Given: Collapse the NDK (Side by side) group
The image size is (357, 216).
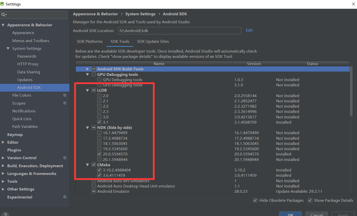Looking at the screenshot, I should [x=87, y=128].
